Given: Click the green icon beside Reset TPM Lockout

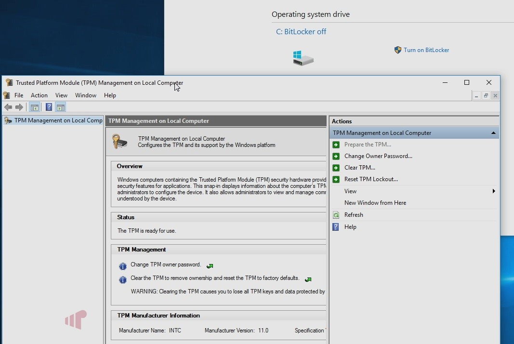Looking at the screenshot, I should [x=336, y=179].
